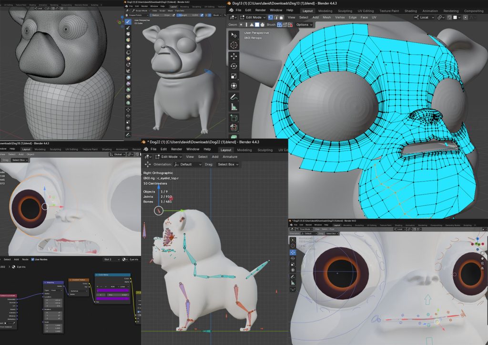Viewport: 488px width, 345px height.
Task: Select the Transform tool in Dog13 toolbar
Action: [234, 86]
